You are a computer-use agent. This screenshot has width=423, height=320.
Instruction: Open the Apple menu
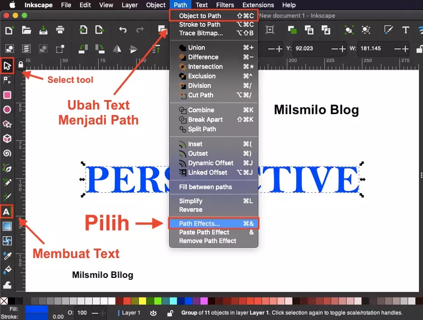coord(12,5)
